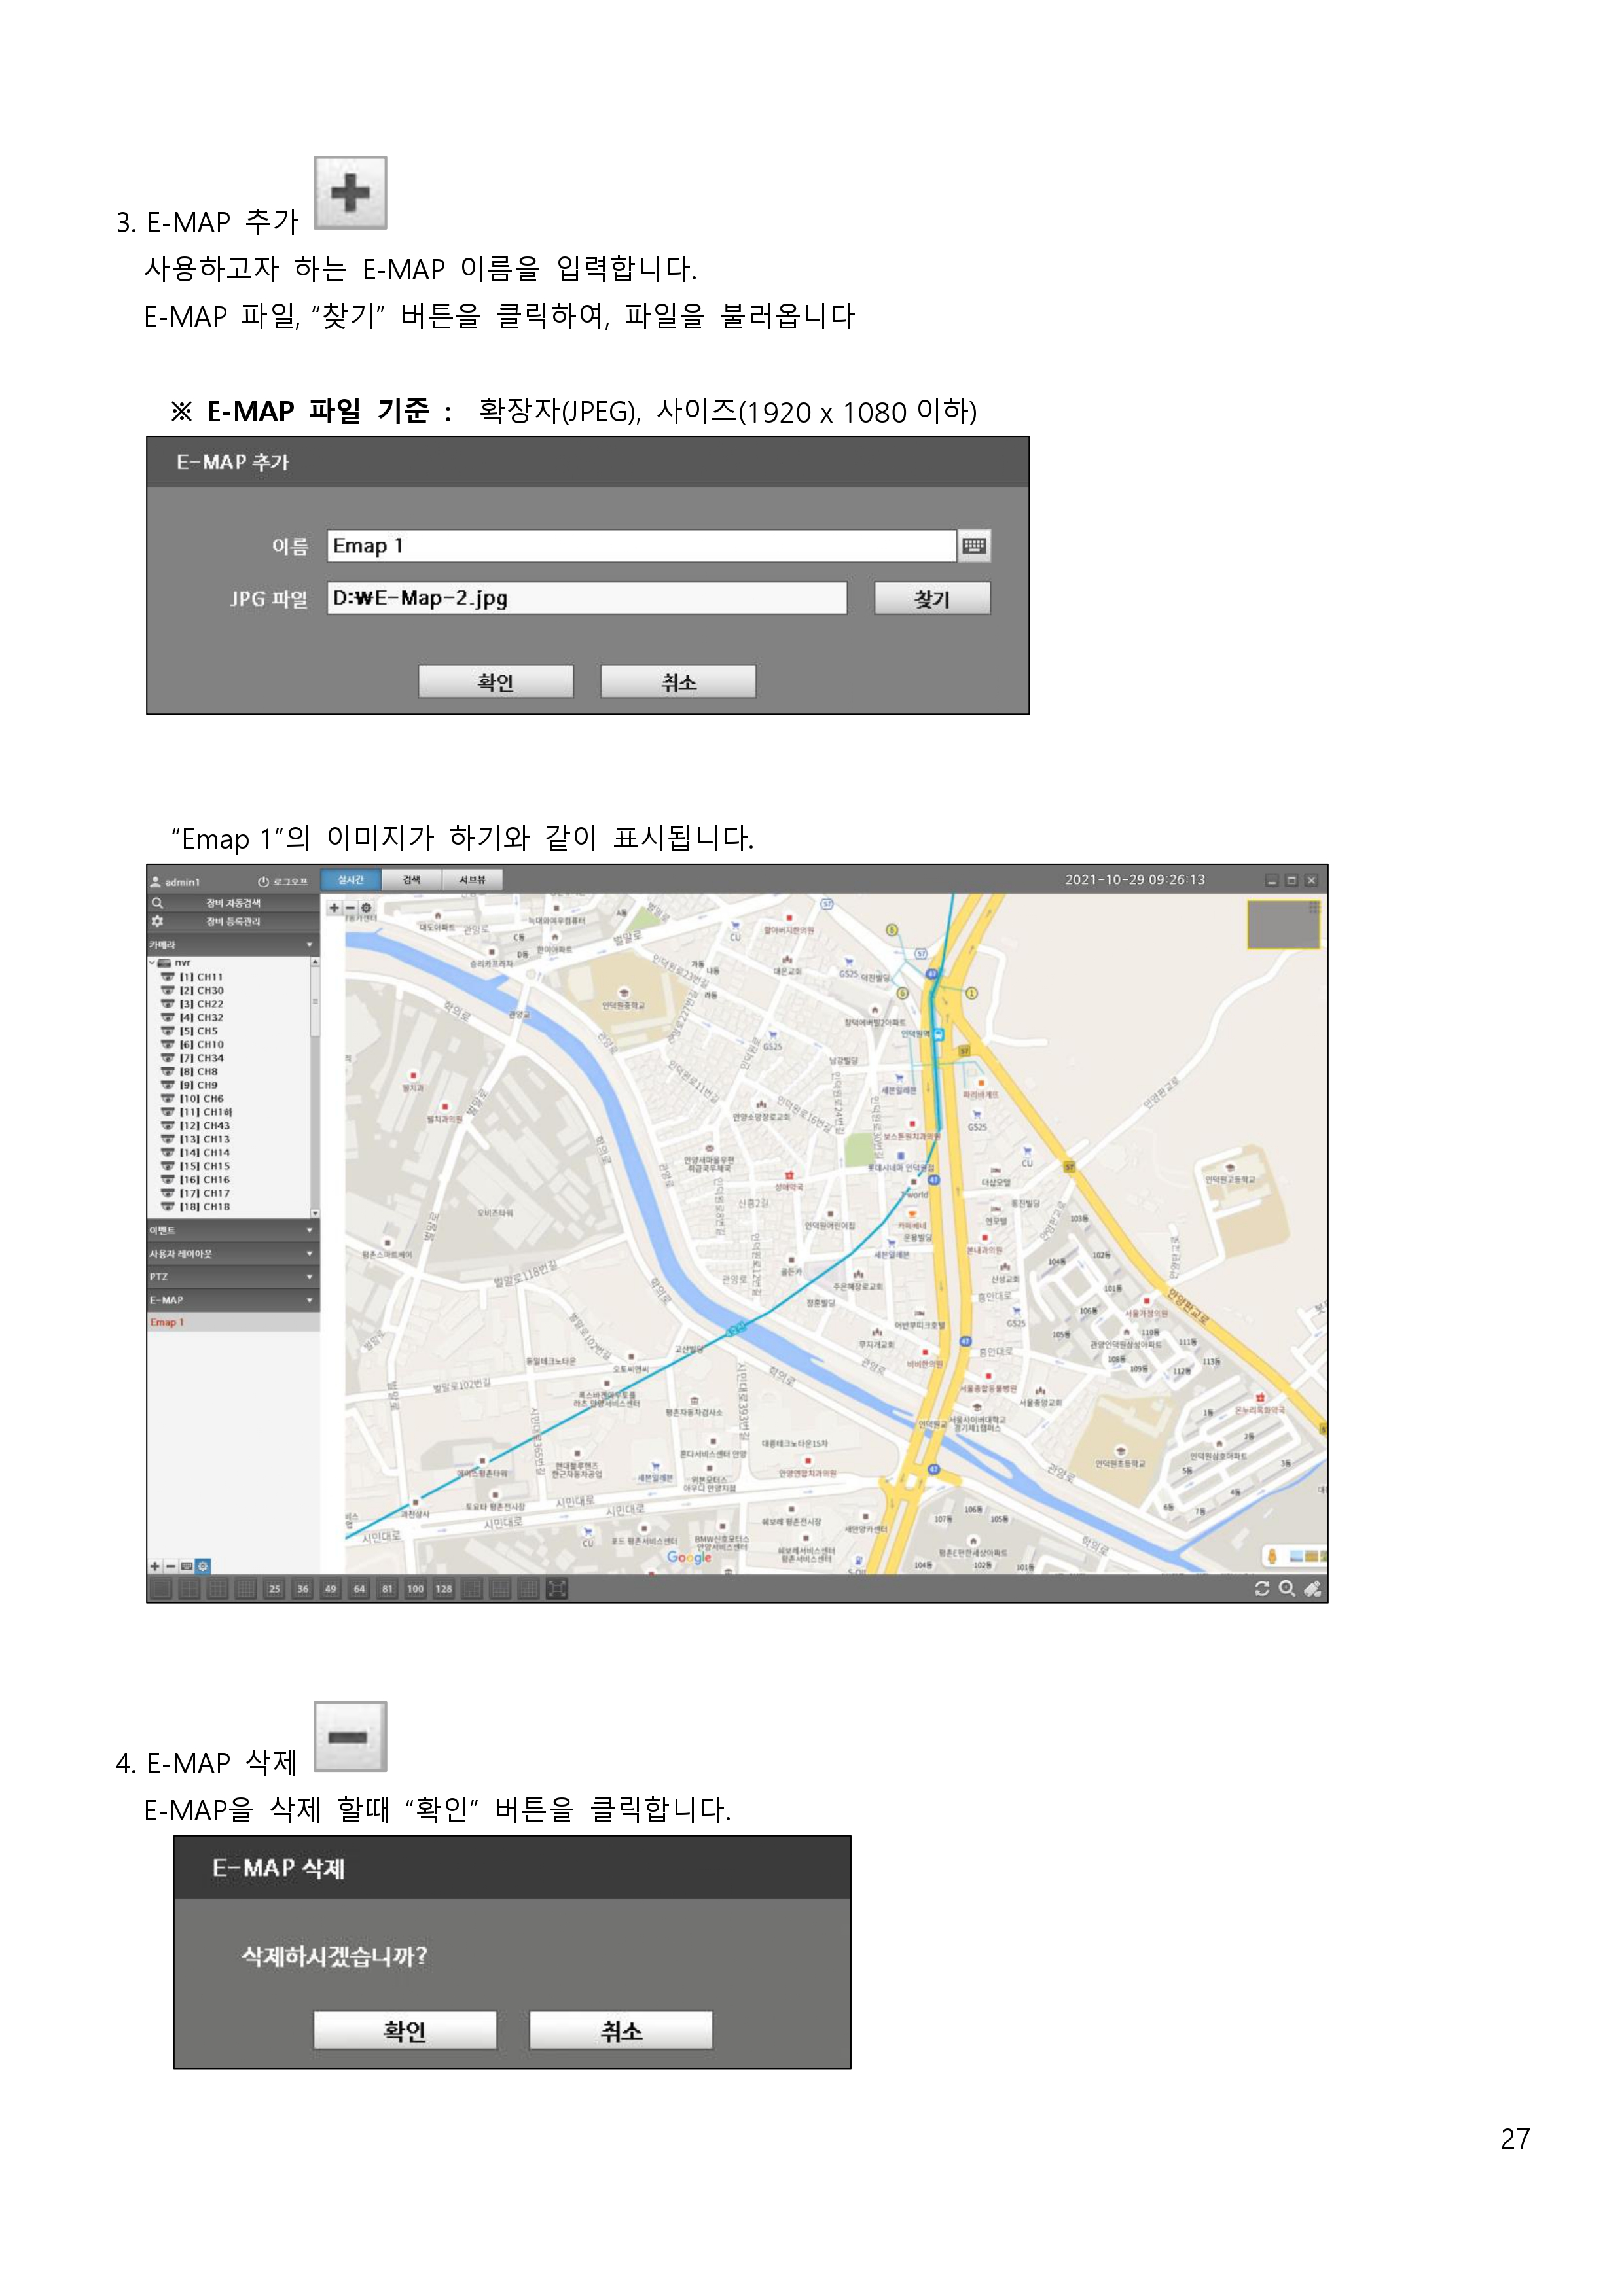Expand the PTZ panel section
1624x2296 pixels.
point(309,1277)
